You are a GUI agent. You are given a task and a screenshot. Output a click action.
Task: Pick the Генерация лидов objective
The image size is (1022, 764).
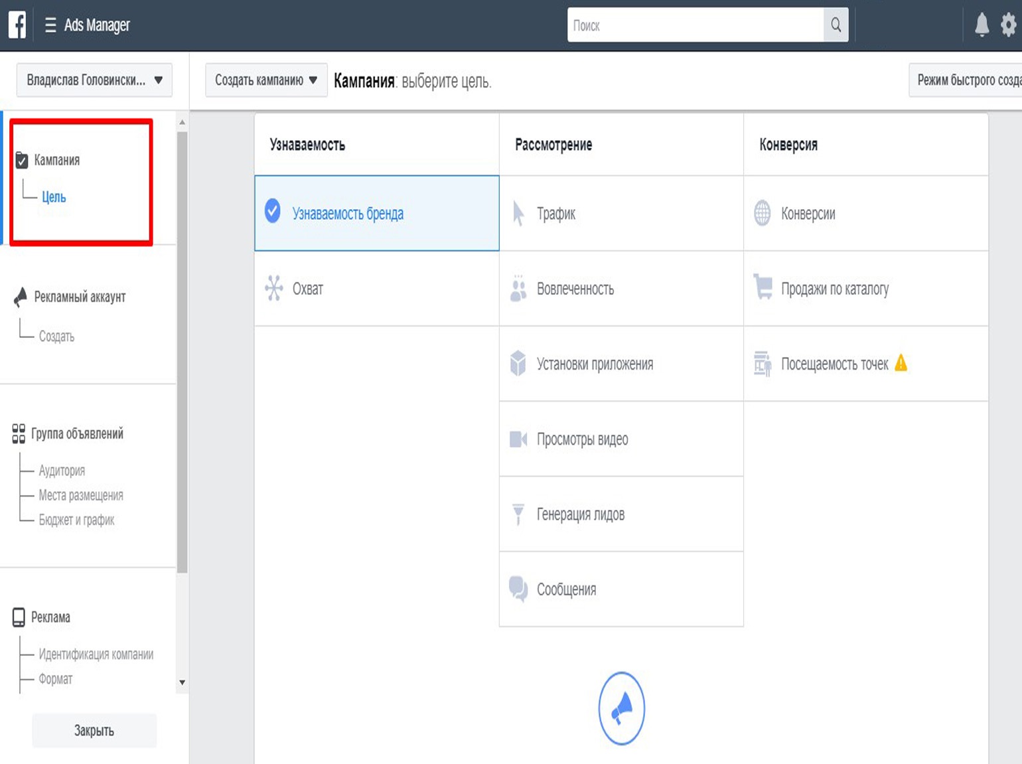tap(580, 514)
